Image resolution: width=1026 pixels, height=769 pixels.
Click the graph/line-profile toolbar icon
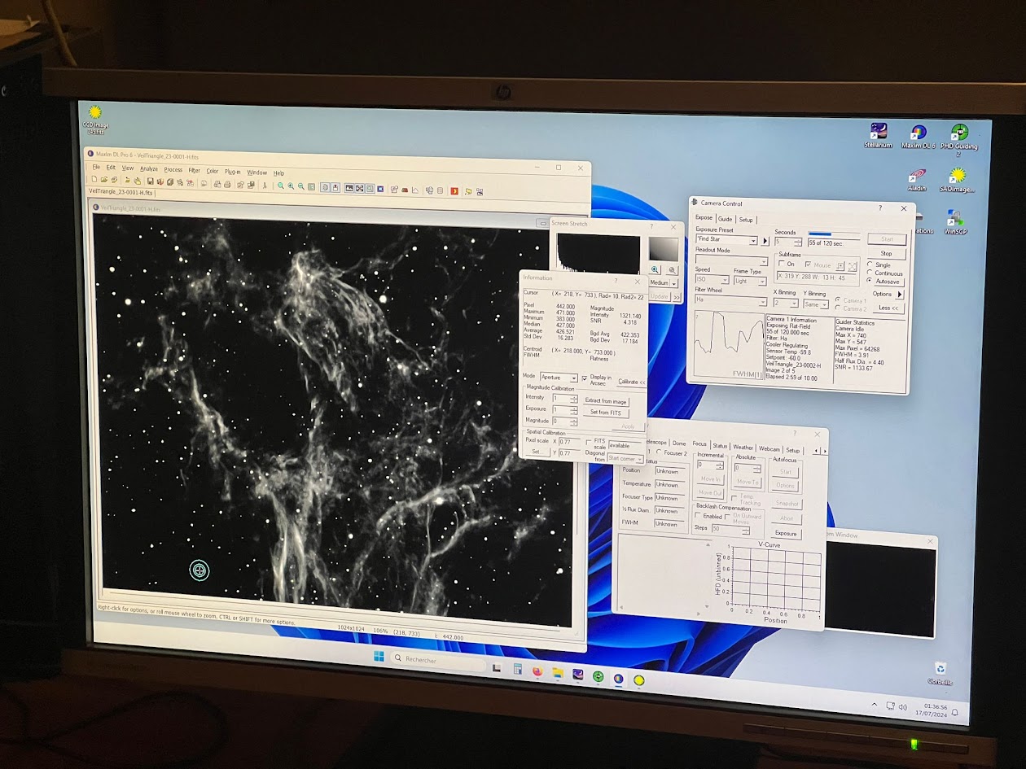[x=416, y=190]
